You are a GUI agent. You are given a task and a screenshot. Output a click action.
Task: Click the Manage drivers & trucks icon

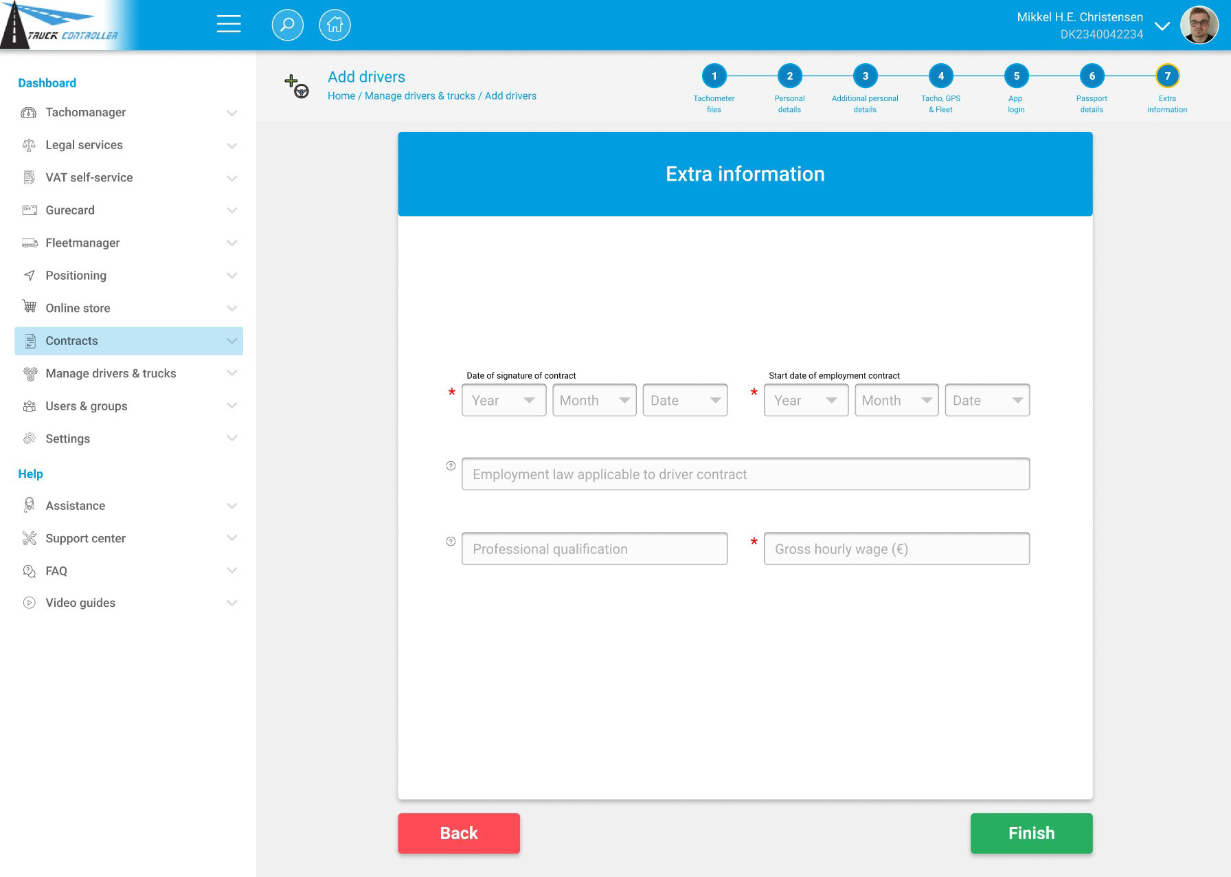pyautogui.click(x=30, y=373)
